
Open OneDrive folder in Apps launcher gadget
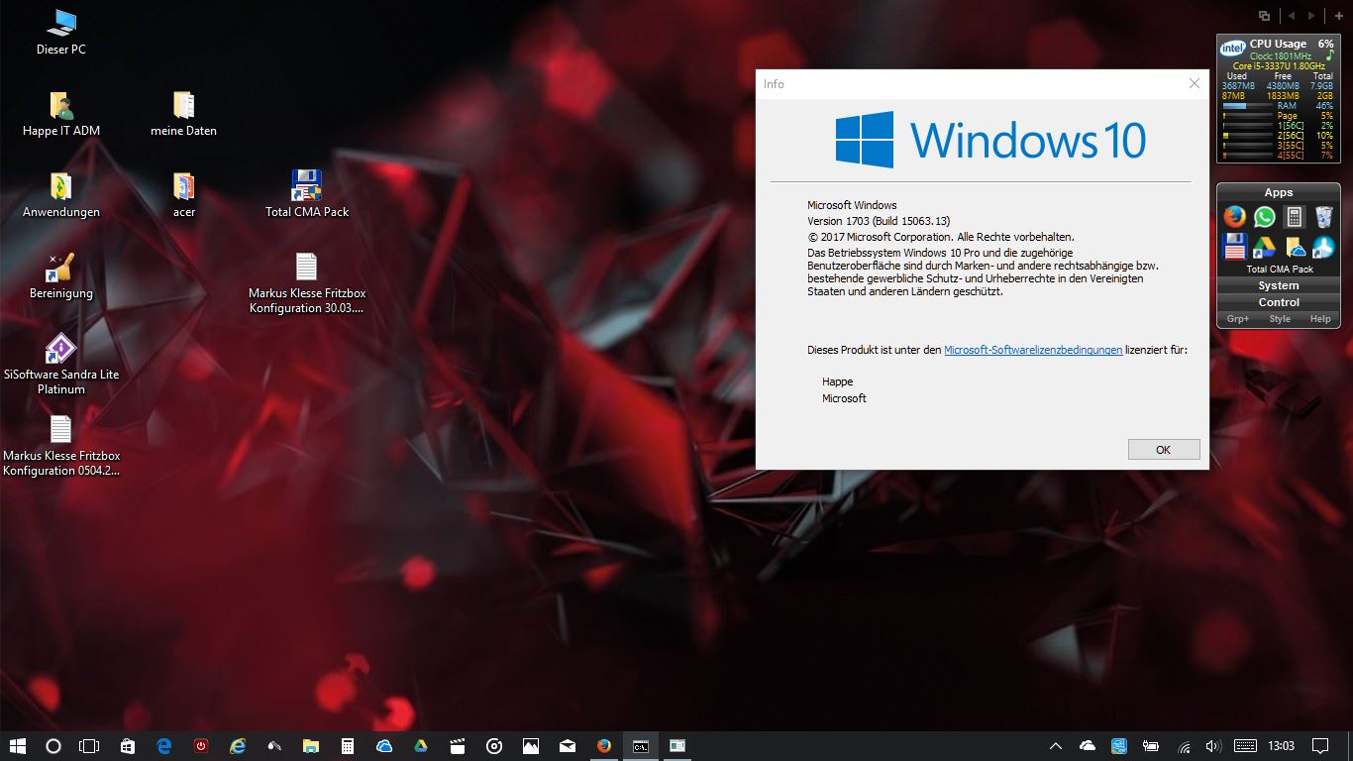point(1294,247)
